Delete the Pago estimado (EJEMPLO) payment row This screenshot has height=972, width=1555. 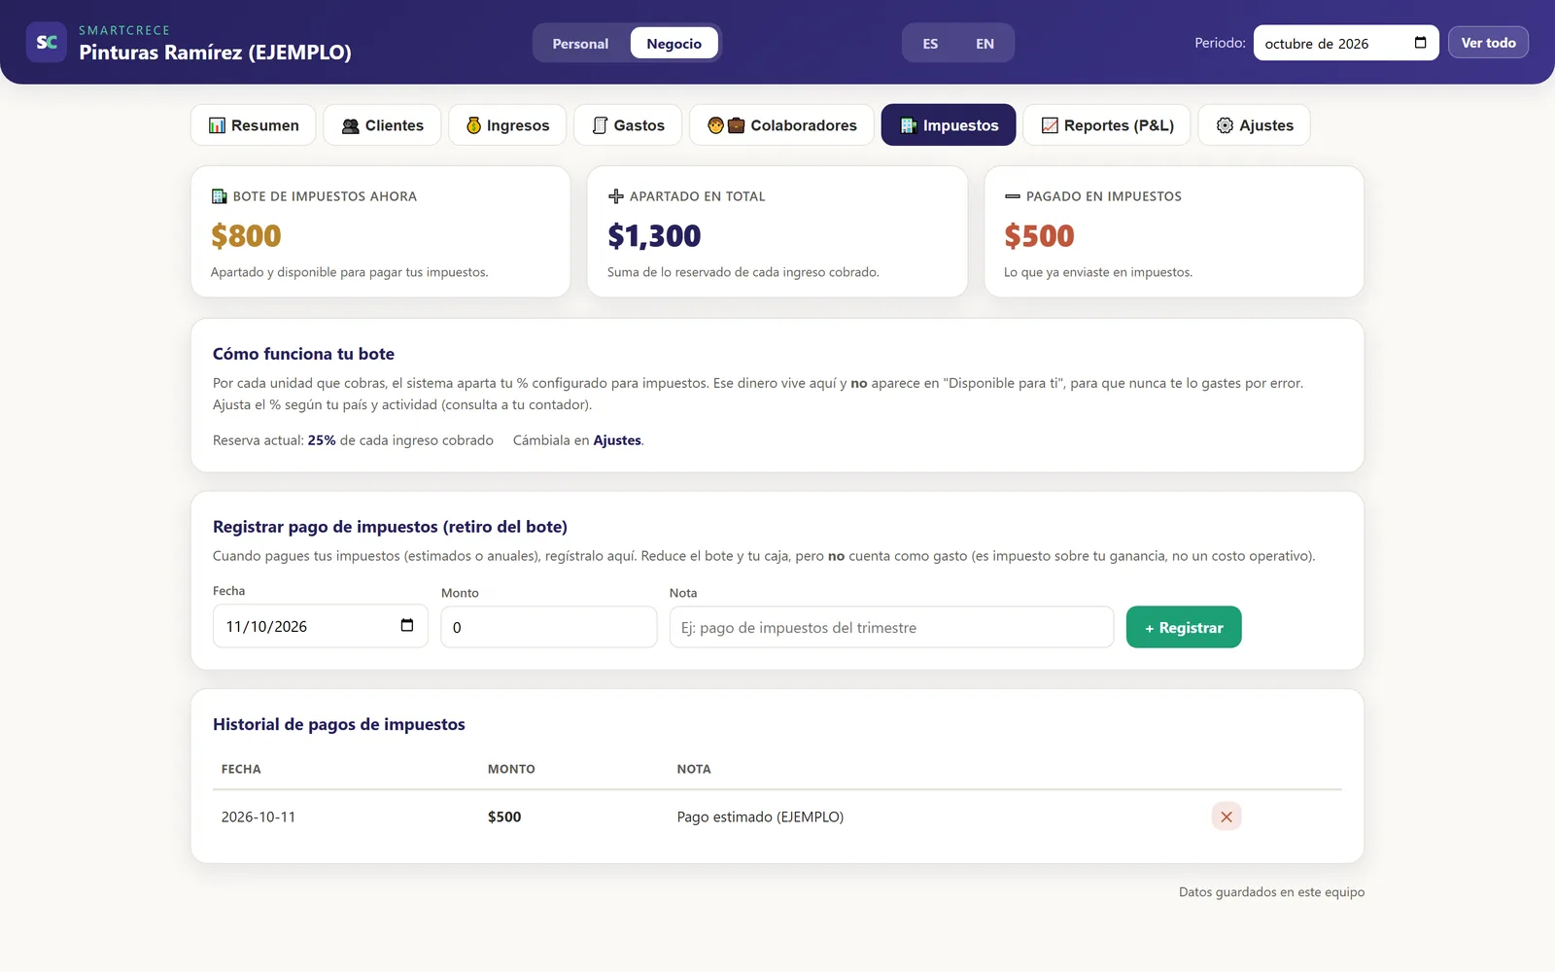tap(1227, 816)
